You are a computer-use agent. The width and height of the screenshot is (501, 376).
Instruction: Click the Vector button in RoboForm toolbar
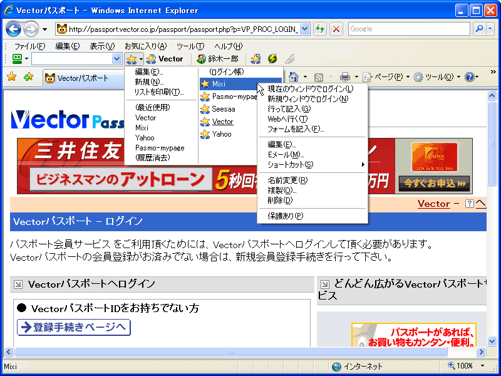click(165, 59)
